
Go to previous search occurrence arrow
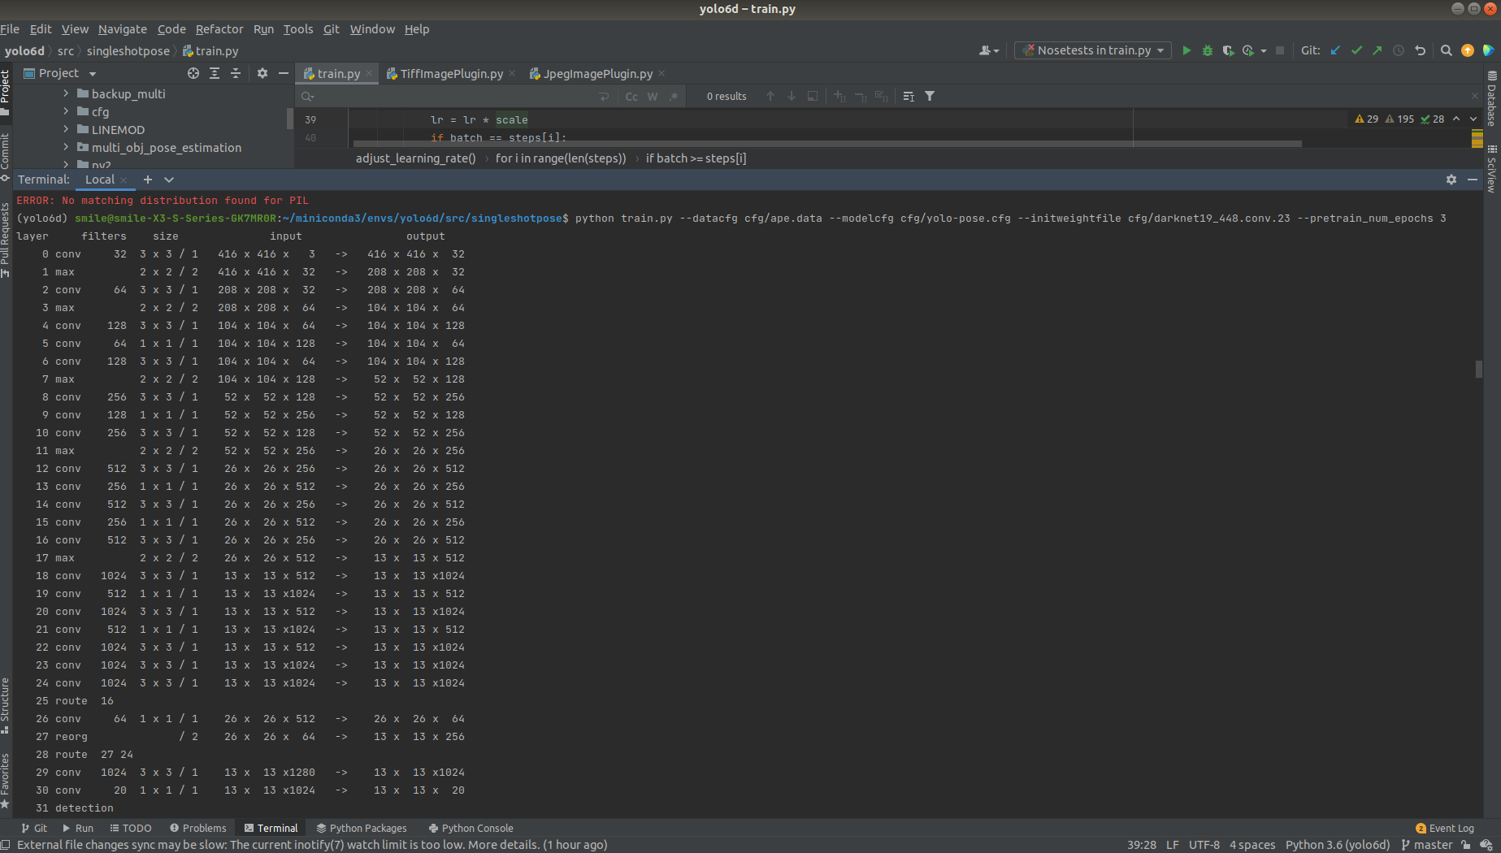click(770, 96)
